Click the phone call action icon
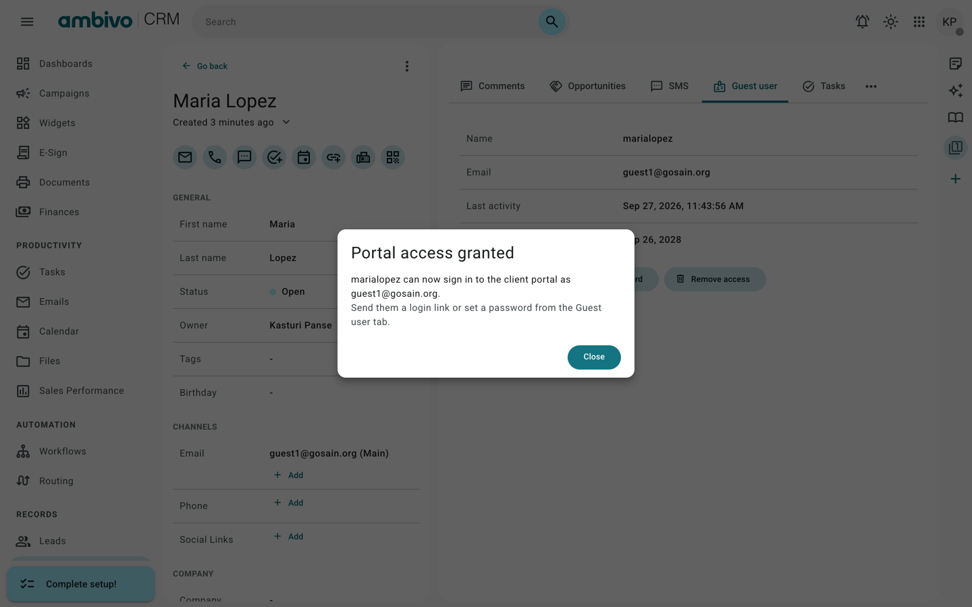This screenshot has width=972, height=607. pos(215,157)
